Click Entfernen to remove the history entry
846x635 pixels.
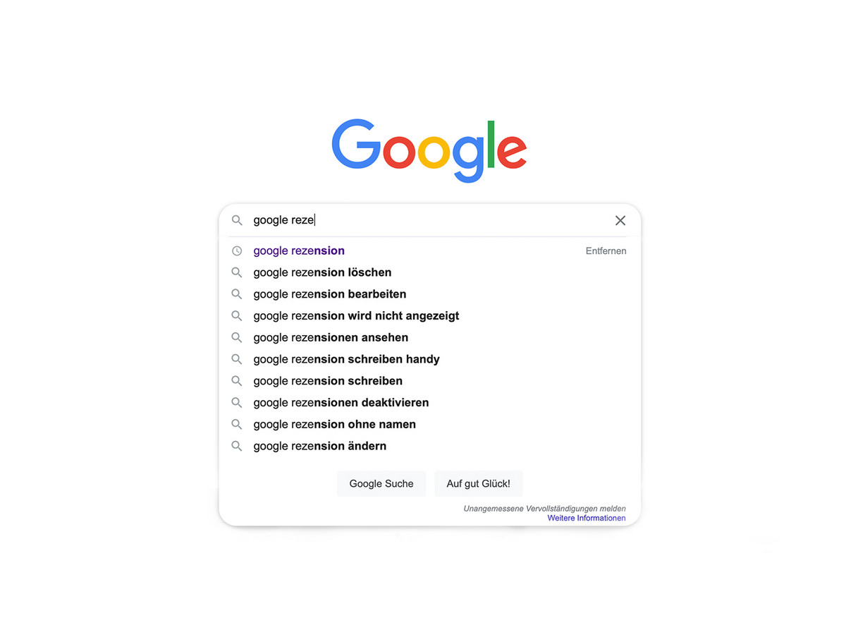click(x=606, y=250)
